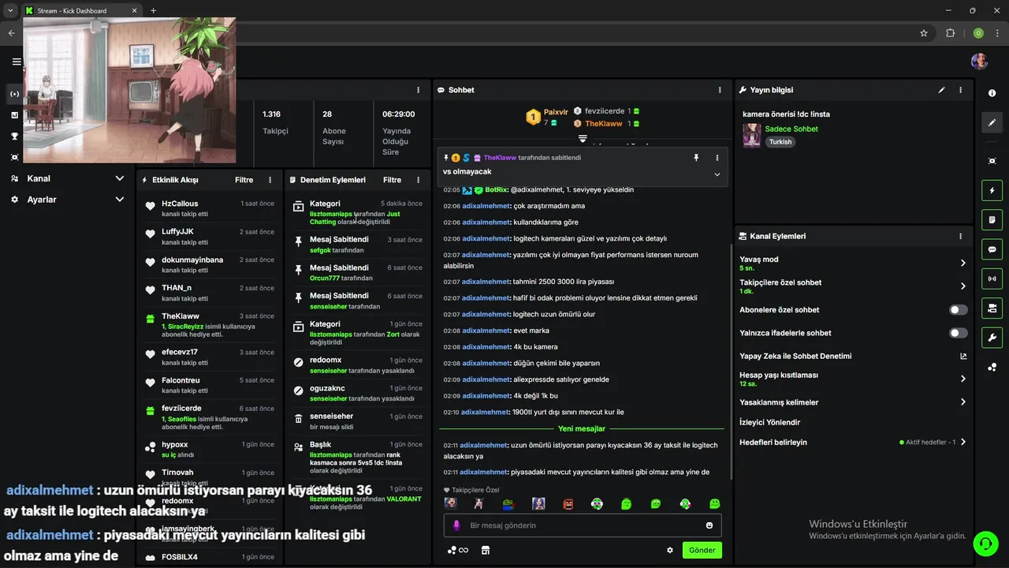Toggle the chat bubble widget in right toolbar
This screenshot has height=568, width=1009.
tap(992, 249)
